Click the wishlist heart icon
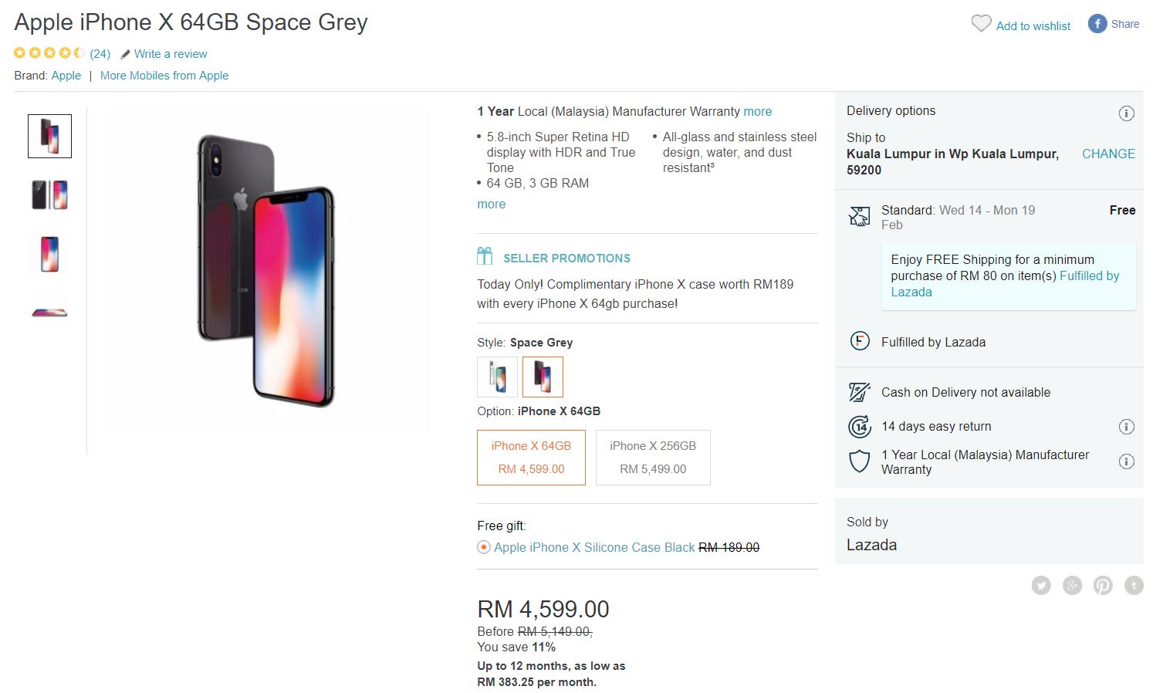This screenshot has width=1153, height=693. coord(981,24)
